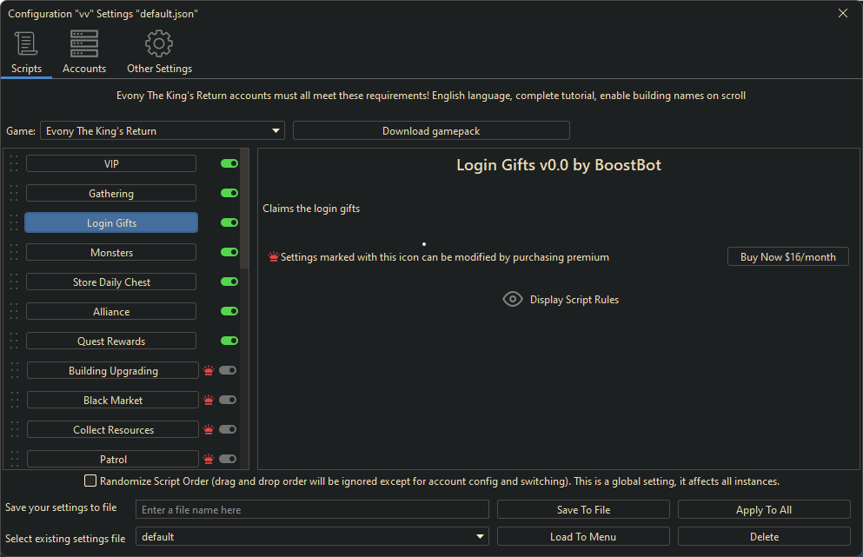
Task: Click the file name input field
Action: coord(312,510)
